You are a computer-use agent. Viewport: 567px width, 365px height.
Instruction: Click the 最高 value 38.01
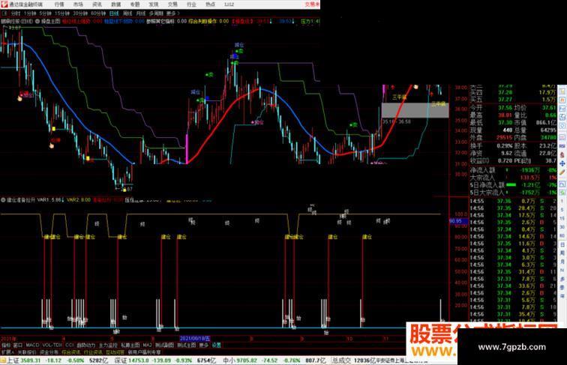point(505,115)
